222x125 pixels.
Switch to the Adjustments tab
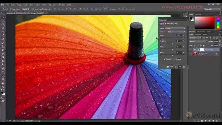tap(201, 32)
